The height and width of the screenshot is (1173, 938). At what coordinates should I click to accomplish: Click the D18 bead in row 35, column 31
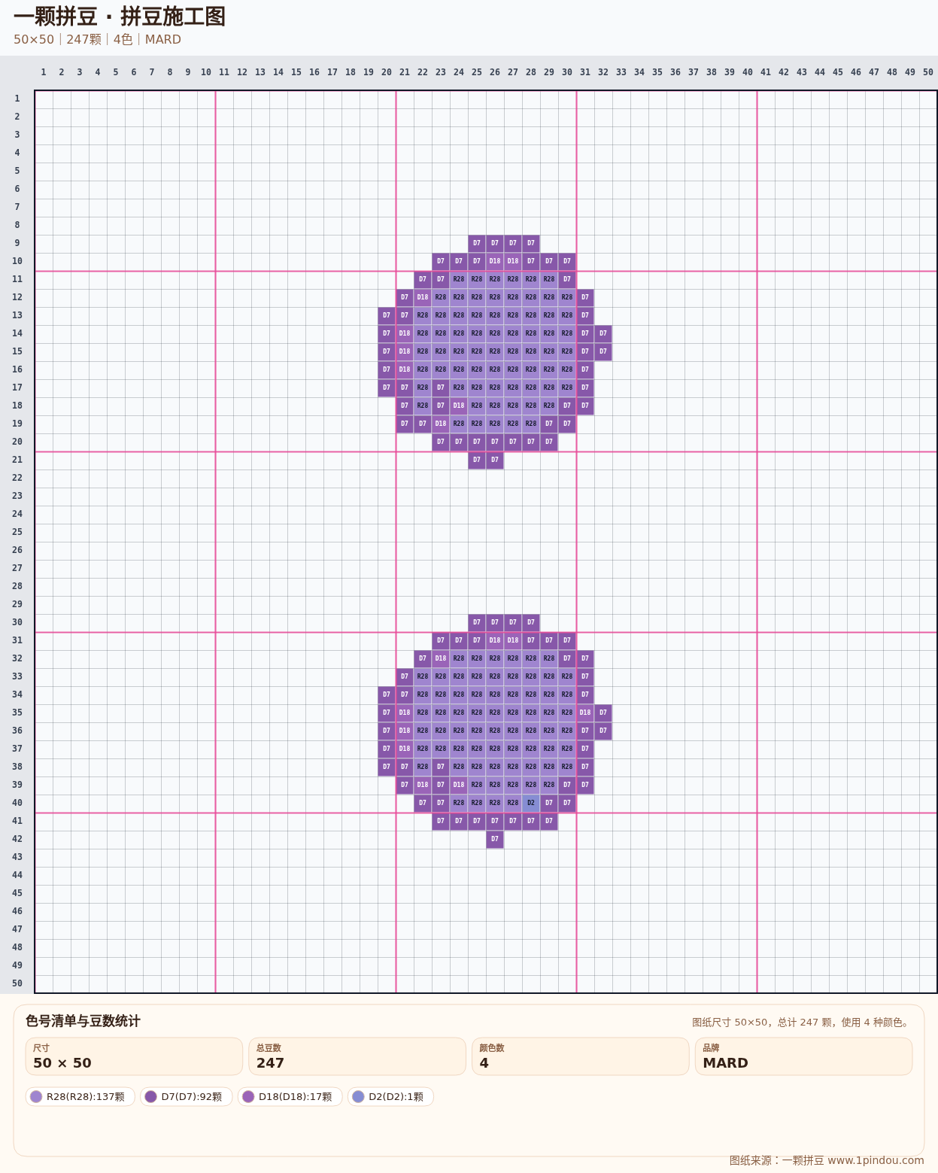click(585, 713)
